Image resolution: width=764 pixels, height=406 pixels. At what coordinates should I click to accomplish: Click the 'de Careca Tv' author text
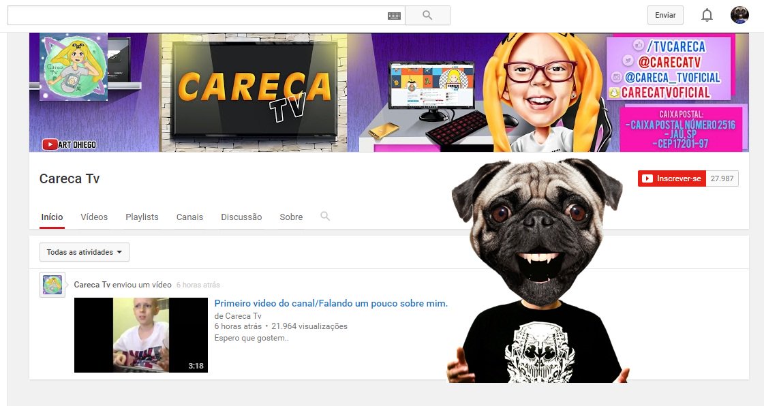238,316
